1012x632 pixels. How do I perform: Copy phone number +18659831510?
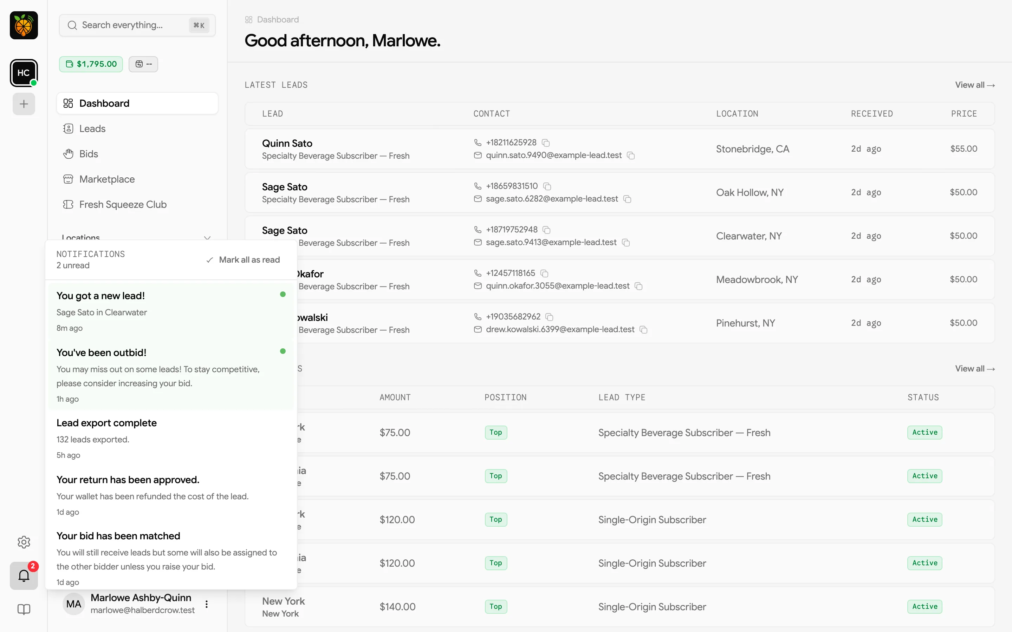(547, 186)
